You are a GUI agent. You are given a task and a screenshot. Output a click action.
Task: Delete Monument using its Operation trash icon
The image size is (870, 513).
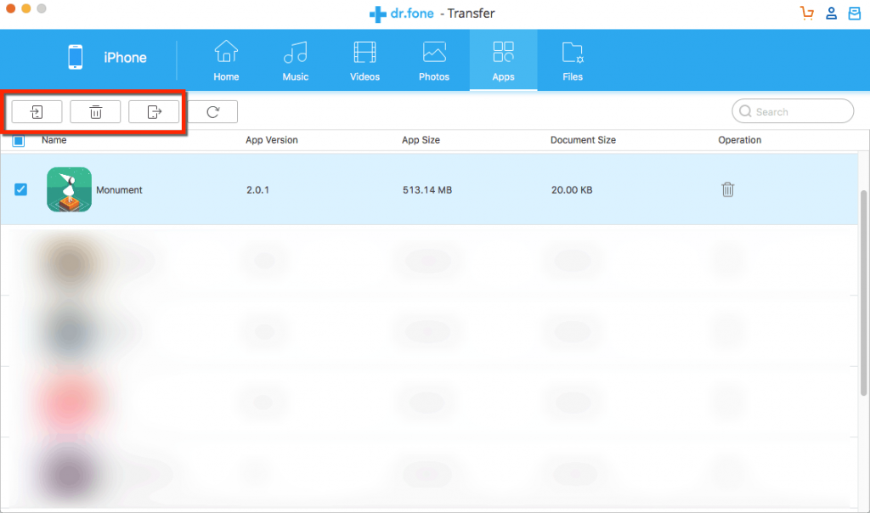point(727,189)
